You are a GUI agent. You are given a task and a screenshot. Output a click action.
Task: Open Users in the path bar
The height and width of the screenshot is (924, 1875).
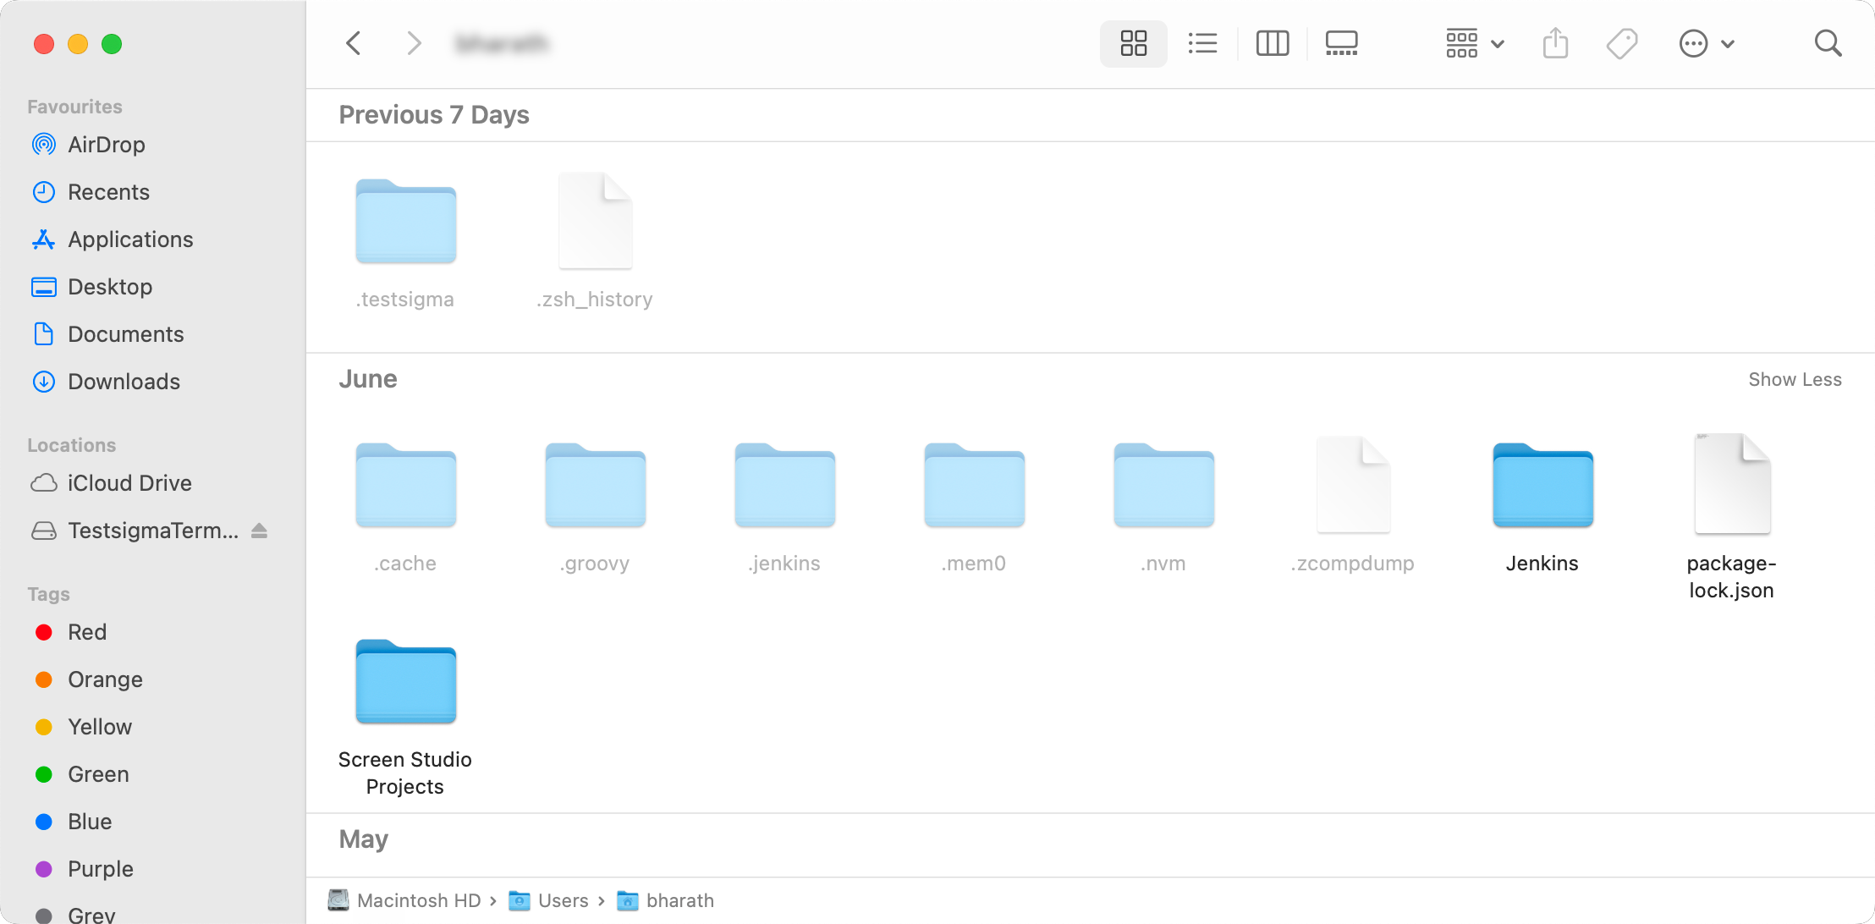tap(563, 900)
